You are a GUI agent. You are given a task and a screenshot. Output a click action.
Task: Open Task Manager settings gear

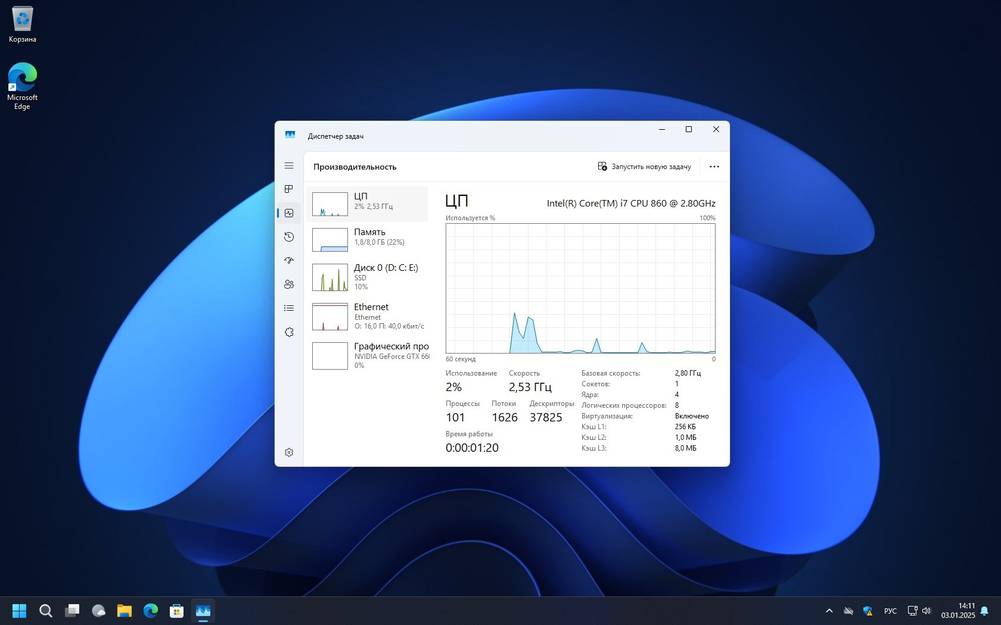pos(289,452)
